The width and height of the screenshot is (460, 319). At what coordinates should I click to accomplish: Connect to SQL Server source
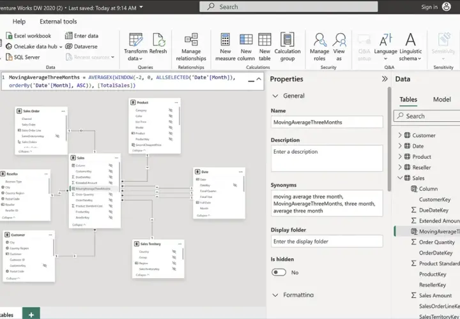pyautogui.click(x=23, y=57)
